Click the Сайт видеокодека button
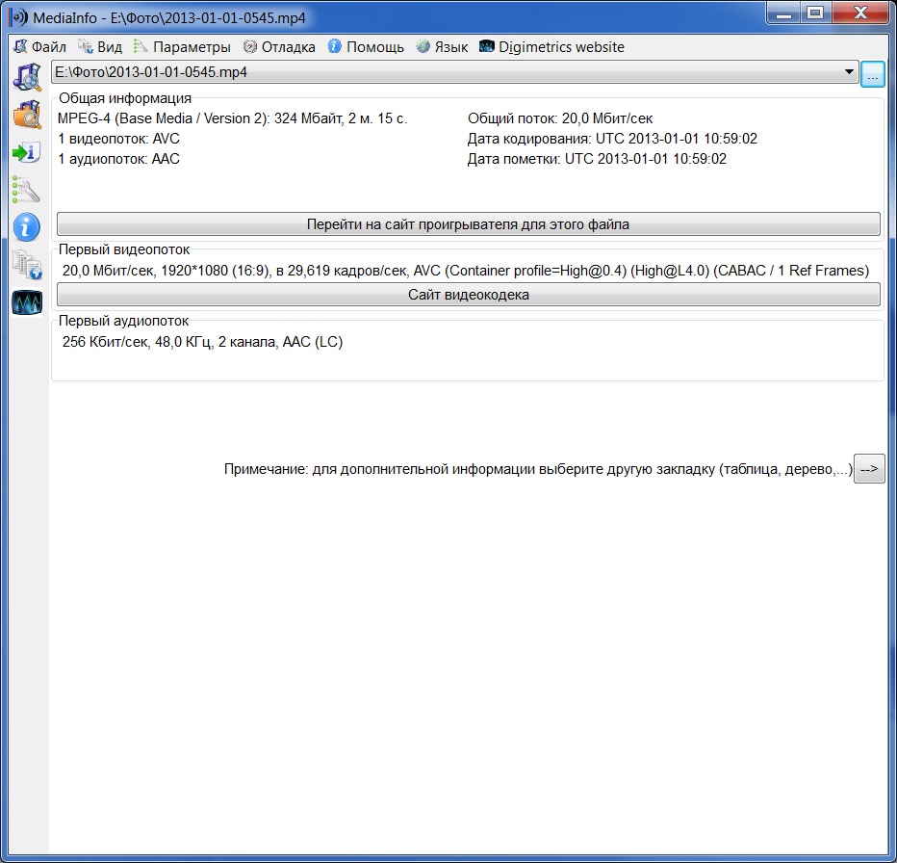This screenshot has width=897, height=863. (468, 295)
